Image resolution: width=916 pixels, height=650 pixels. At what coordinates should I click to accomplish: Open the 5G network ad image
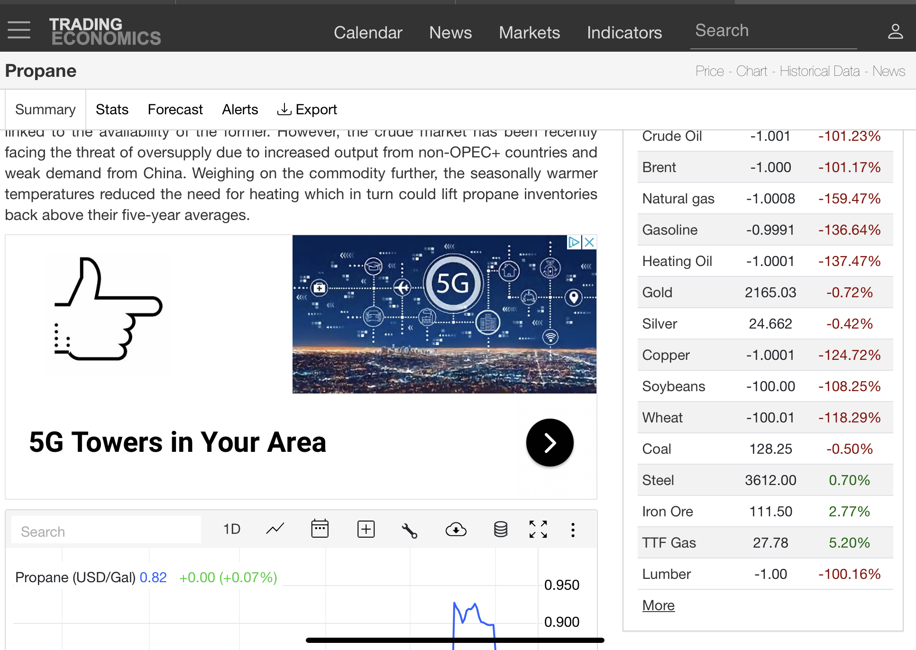tap(444, 314)
